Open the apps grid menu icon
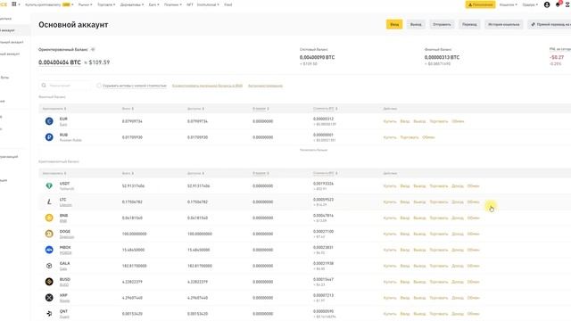The height and width of the screenshot is (321, 571). (x=14, y=4)
